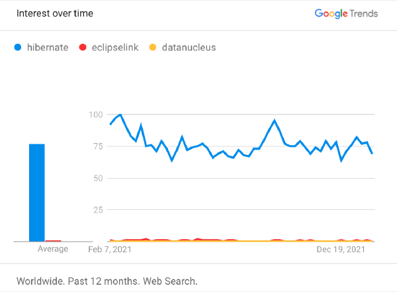
Task: Select the hibernate legend label
Action: 48,47
